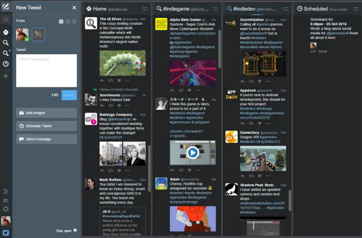Image resolution: width=362 pixels, height=238 pixels.
Task: Click the Add images button
Action: (x=47, y=113)
